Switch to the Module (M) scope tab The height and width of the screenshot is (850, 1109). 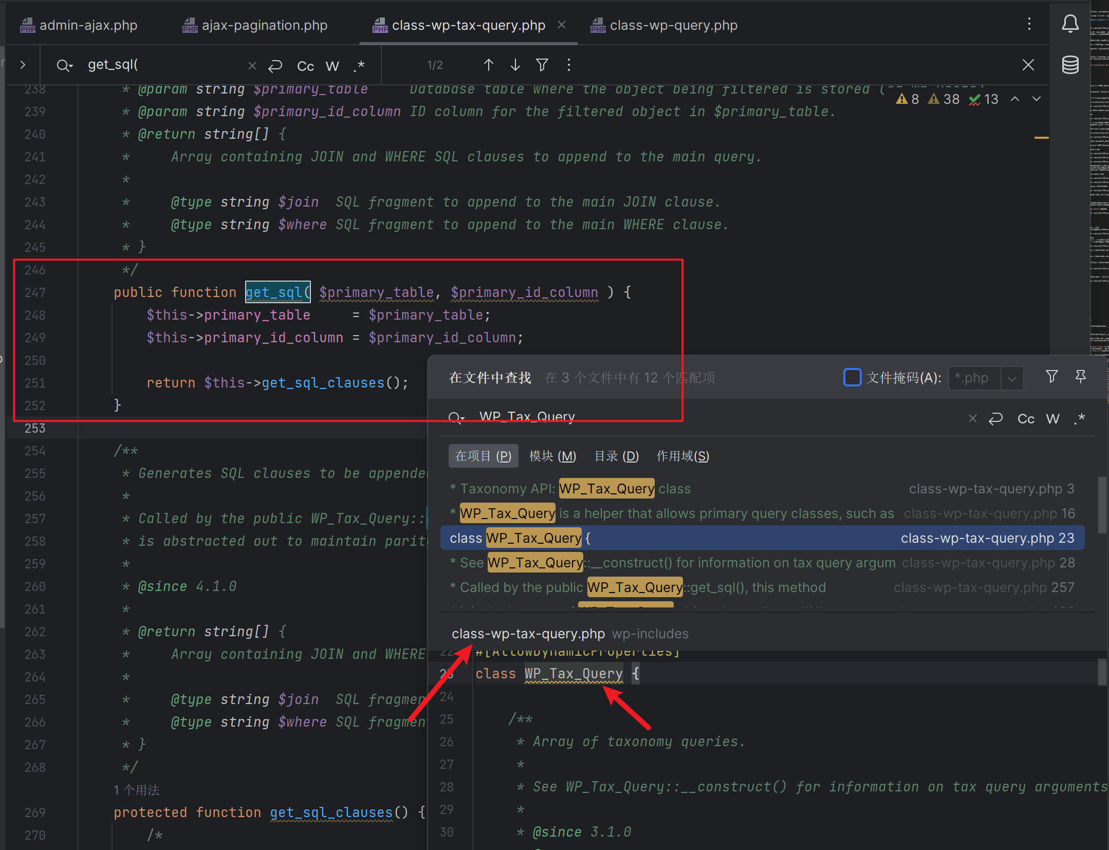[552, 456]
